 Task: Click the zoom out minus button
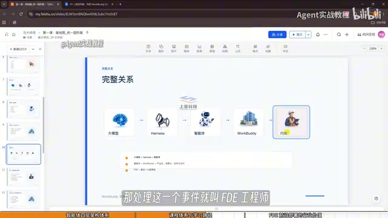click(364, 48)
